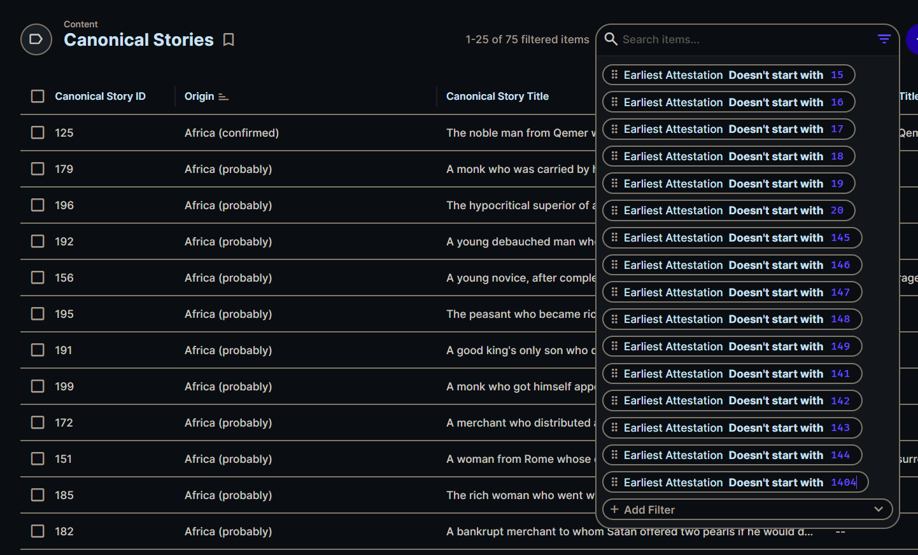Image resolution: width=918 pixels, height=555 pixels.
Task: Open the 'Doesn't start with 20' filter chip
Action: (x=728, y=210)
